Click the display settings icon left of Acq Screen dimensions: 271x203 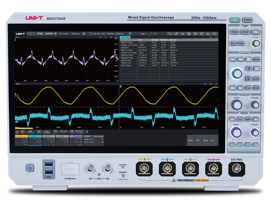(176, 34)
